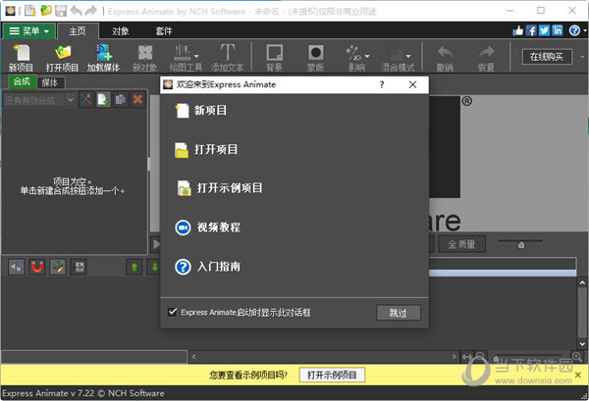Click the new document icon in title bar
The image size is (589, 401).
30,11
